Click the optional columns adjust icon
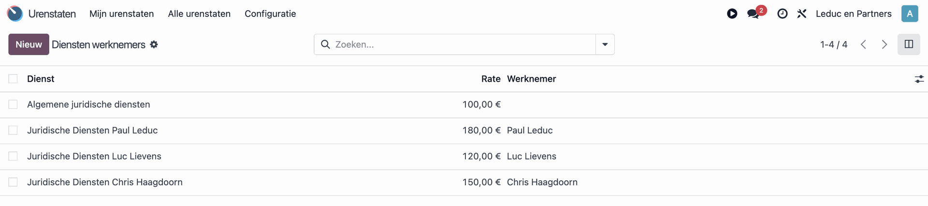The height and width of the screenshot is (206, 928). (919, 79)
